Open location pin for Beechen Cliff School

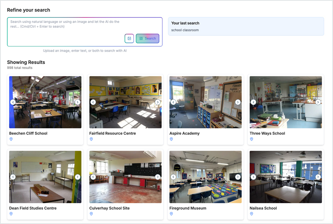[11, 139]
